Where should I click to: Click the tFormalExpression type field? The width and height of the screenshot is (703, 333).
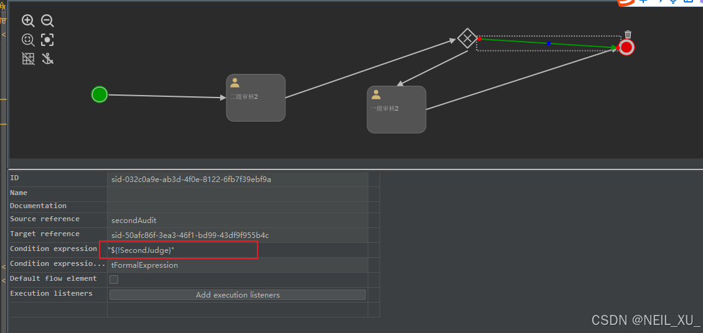click(237, 265)
